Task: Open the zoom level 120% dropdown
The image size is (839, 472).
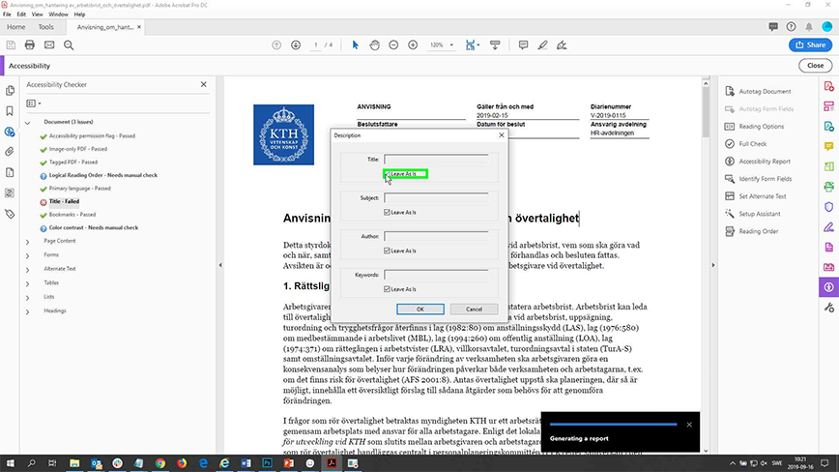Action: (441, 44)
